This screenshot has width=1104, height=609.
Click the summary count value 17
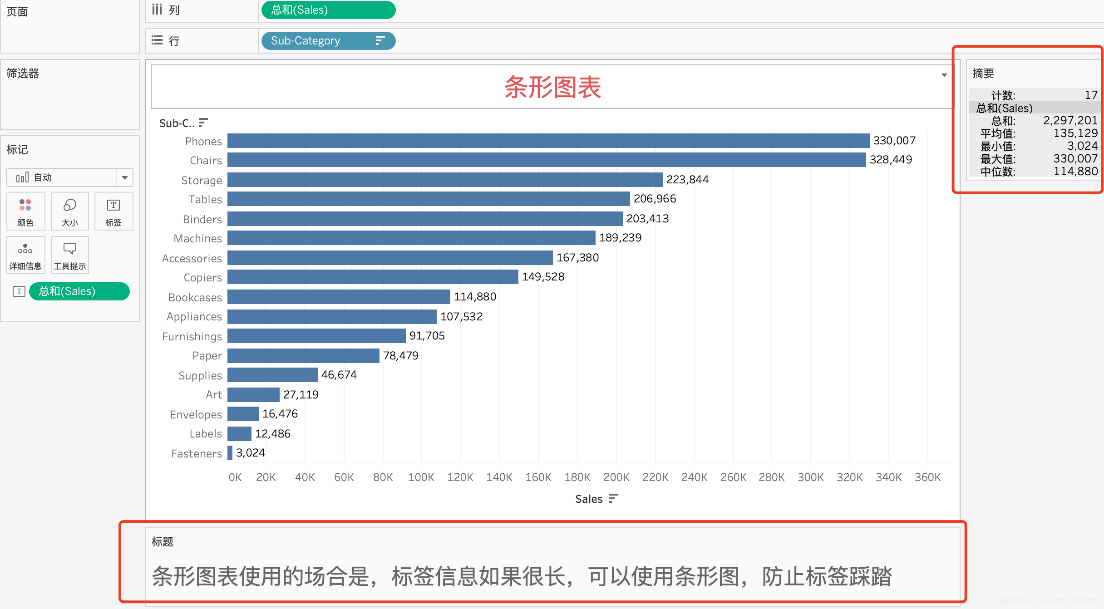[1091, 95]
